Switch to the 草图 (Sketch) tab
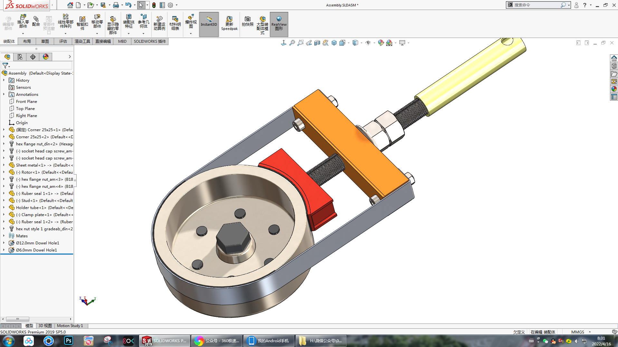 click(x=45, y=41)
